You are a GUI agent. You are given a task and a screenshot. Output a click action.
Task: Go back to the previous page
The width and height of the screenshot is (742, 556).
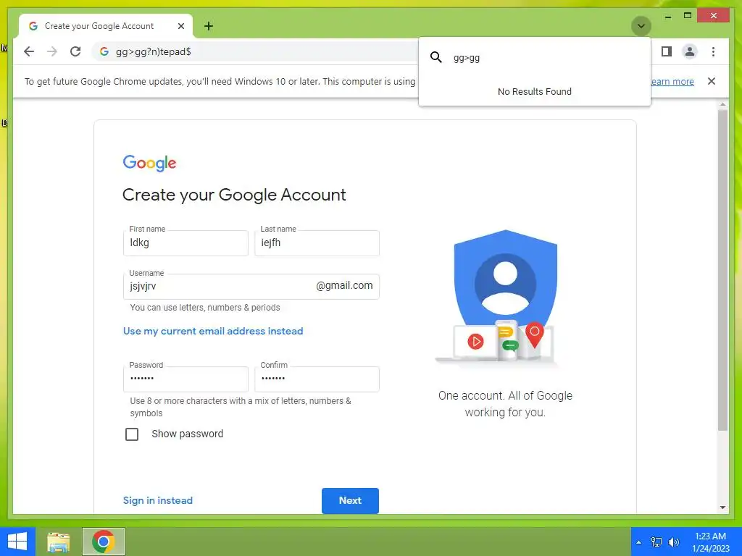[29, 51]
